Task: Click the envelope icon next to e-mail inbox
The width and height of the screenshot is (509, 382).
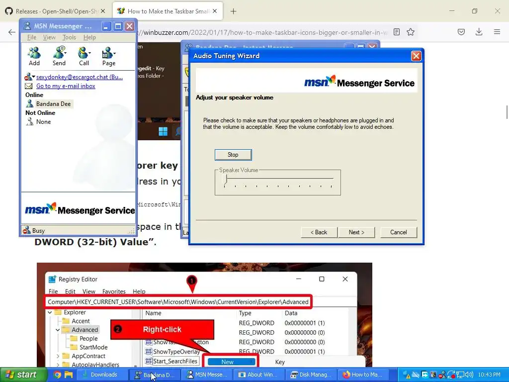Action: [x=28, y=86]
